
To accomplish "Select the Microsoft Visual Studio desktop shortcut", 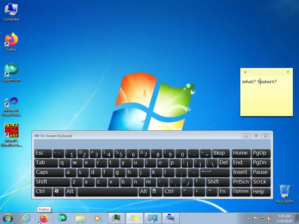I will click(x=11, y=107).
